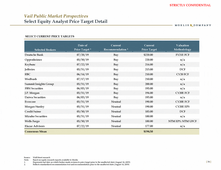The image size is (221, 170).
Task: Select the SELECT CURRENT PRICE TARGETS heading
Action: [50, 36]
